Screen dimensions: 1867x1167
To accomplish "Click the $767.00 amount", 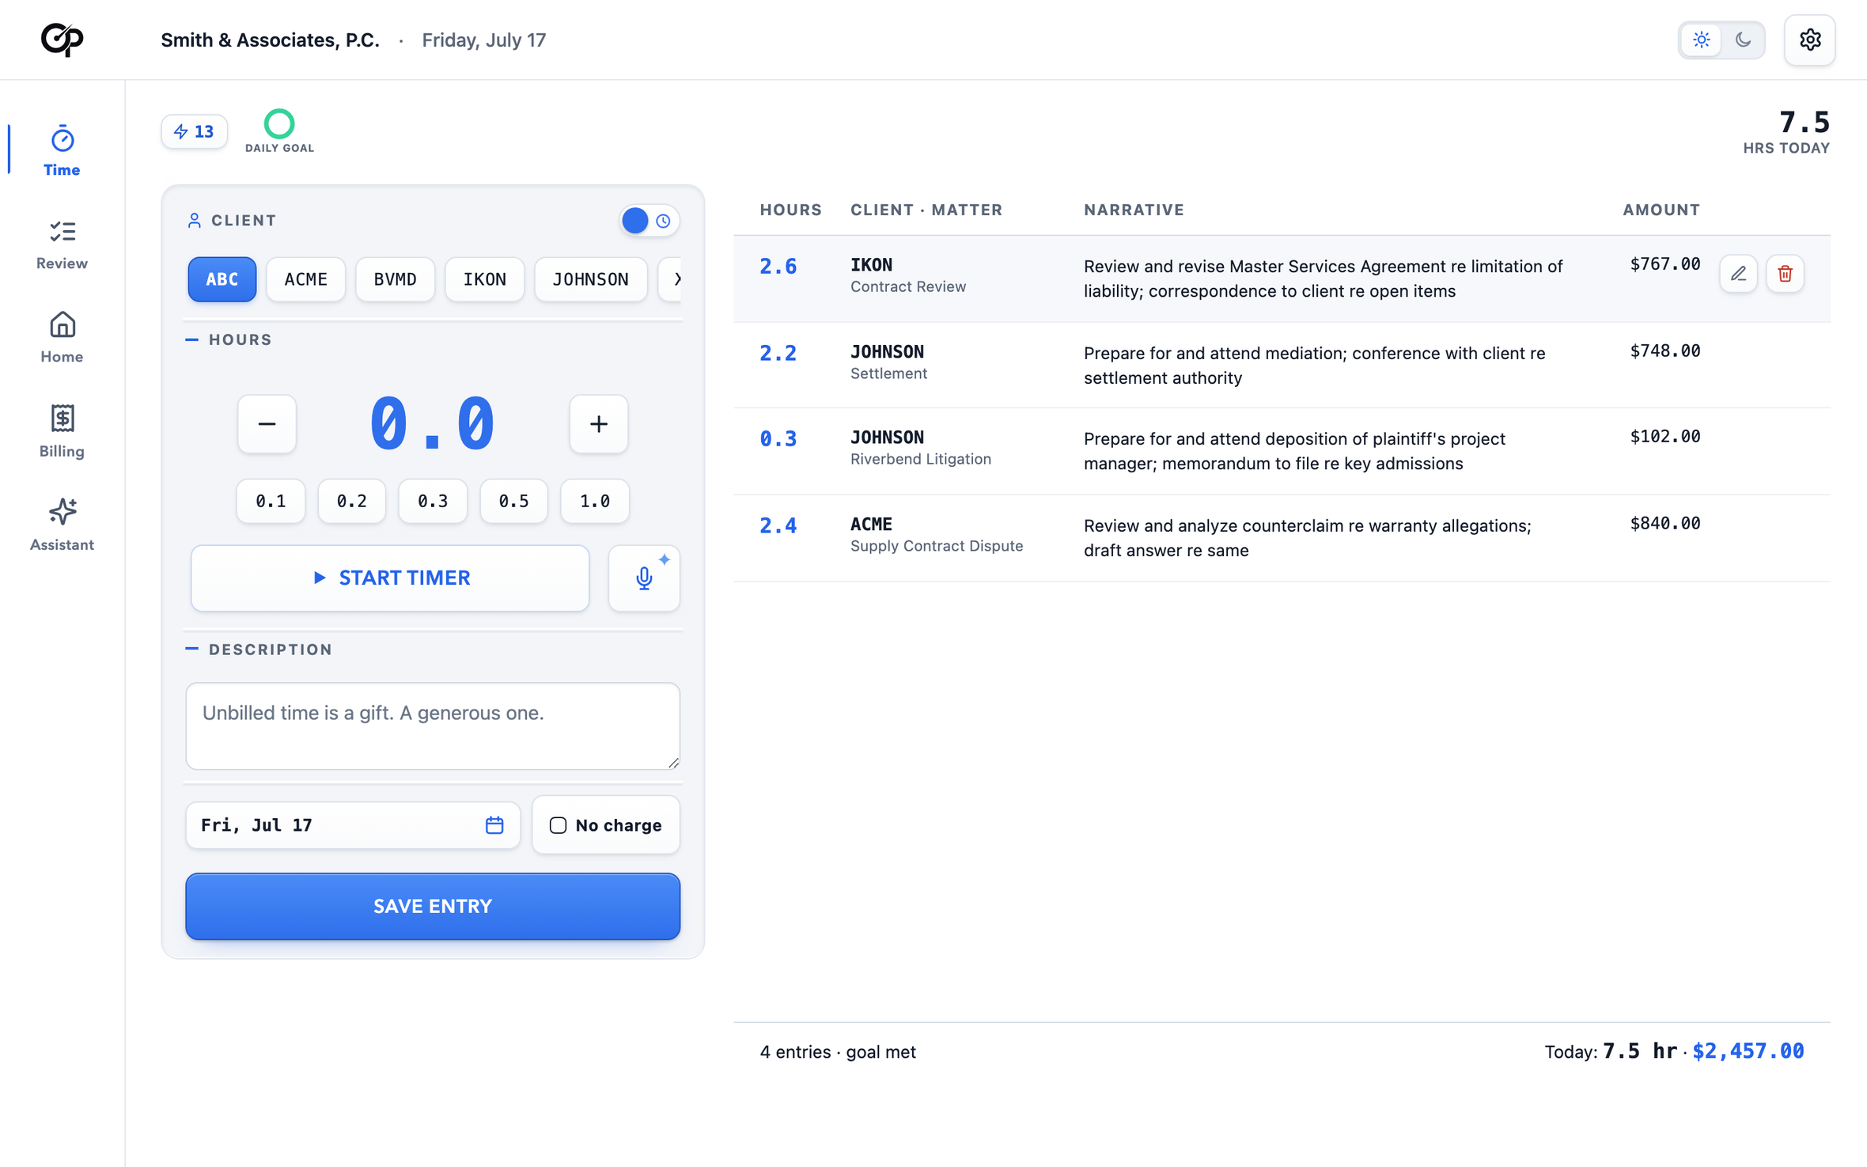I will [x=1664, y=264].
